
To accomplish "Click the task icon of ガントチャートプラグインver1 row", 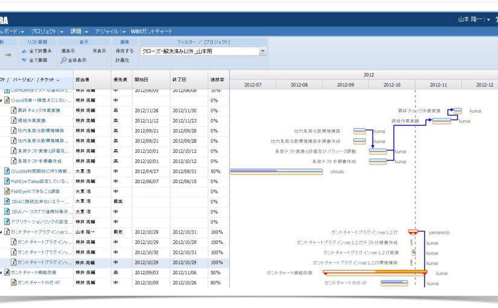I will click(x=7, y=232).
